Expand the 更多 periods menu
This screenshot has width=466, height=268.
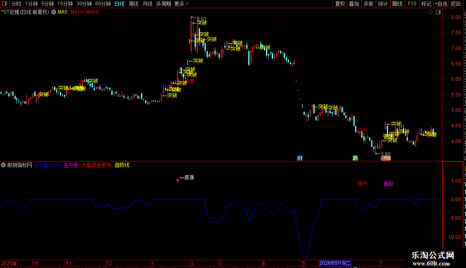pos(181,4)
